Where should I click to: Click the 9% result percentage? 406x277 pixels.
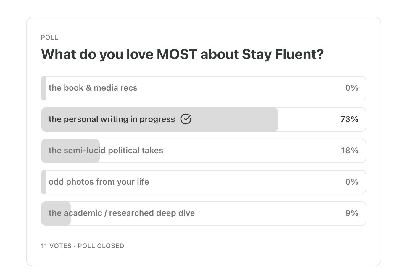[352, 213]
